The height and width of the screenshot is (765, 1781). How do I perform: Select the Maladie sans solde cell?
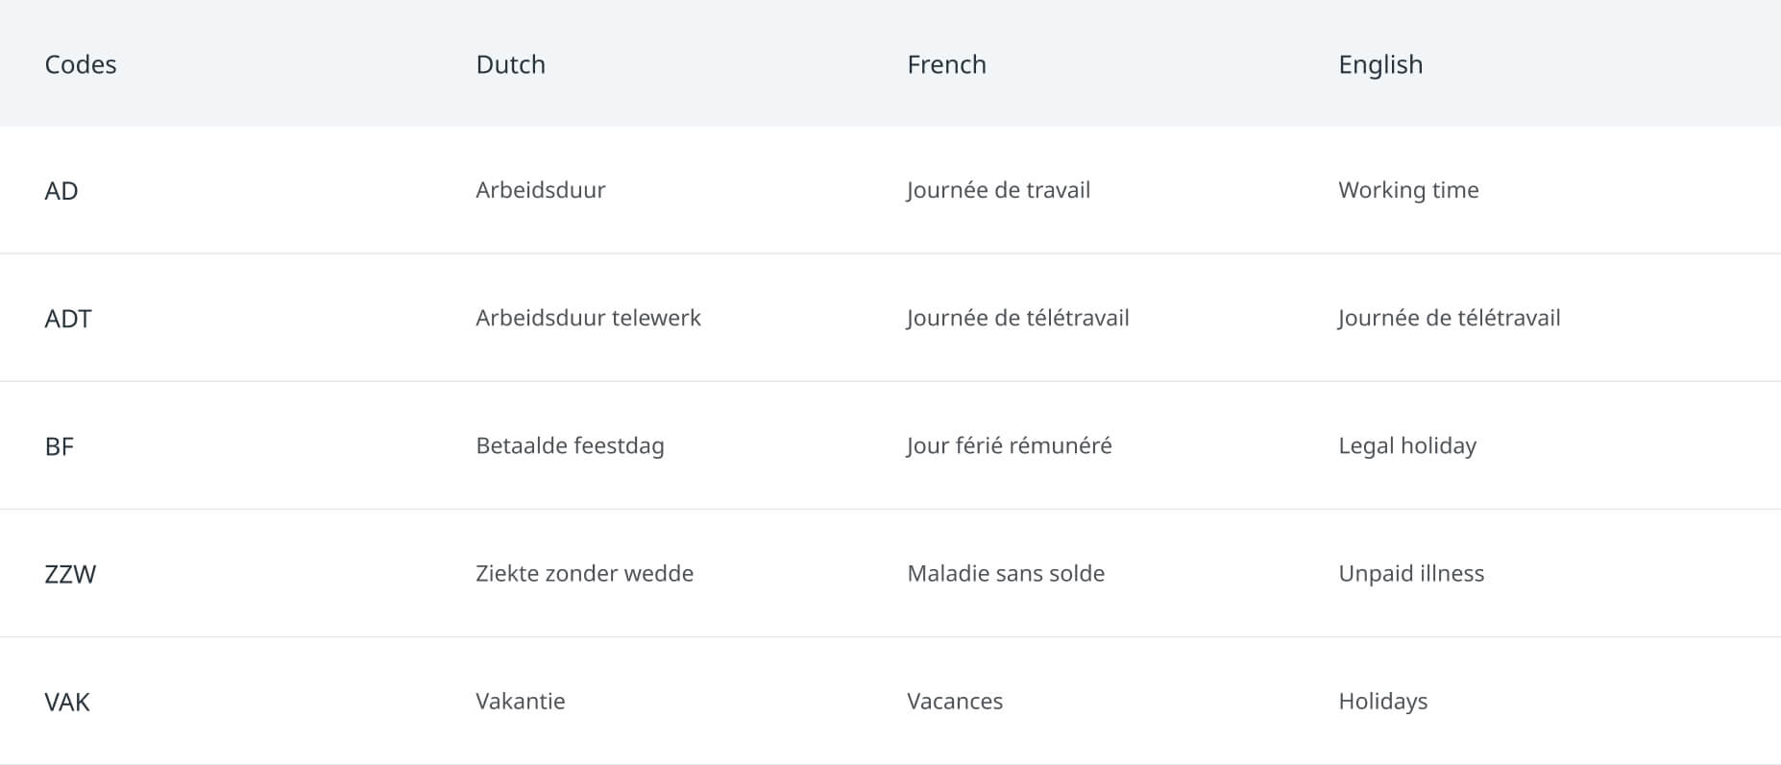1006,573
